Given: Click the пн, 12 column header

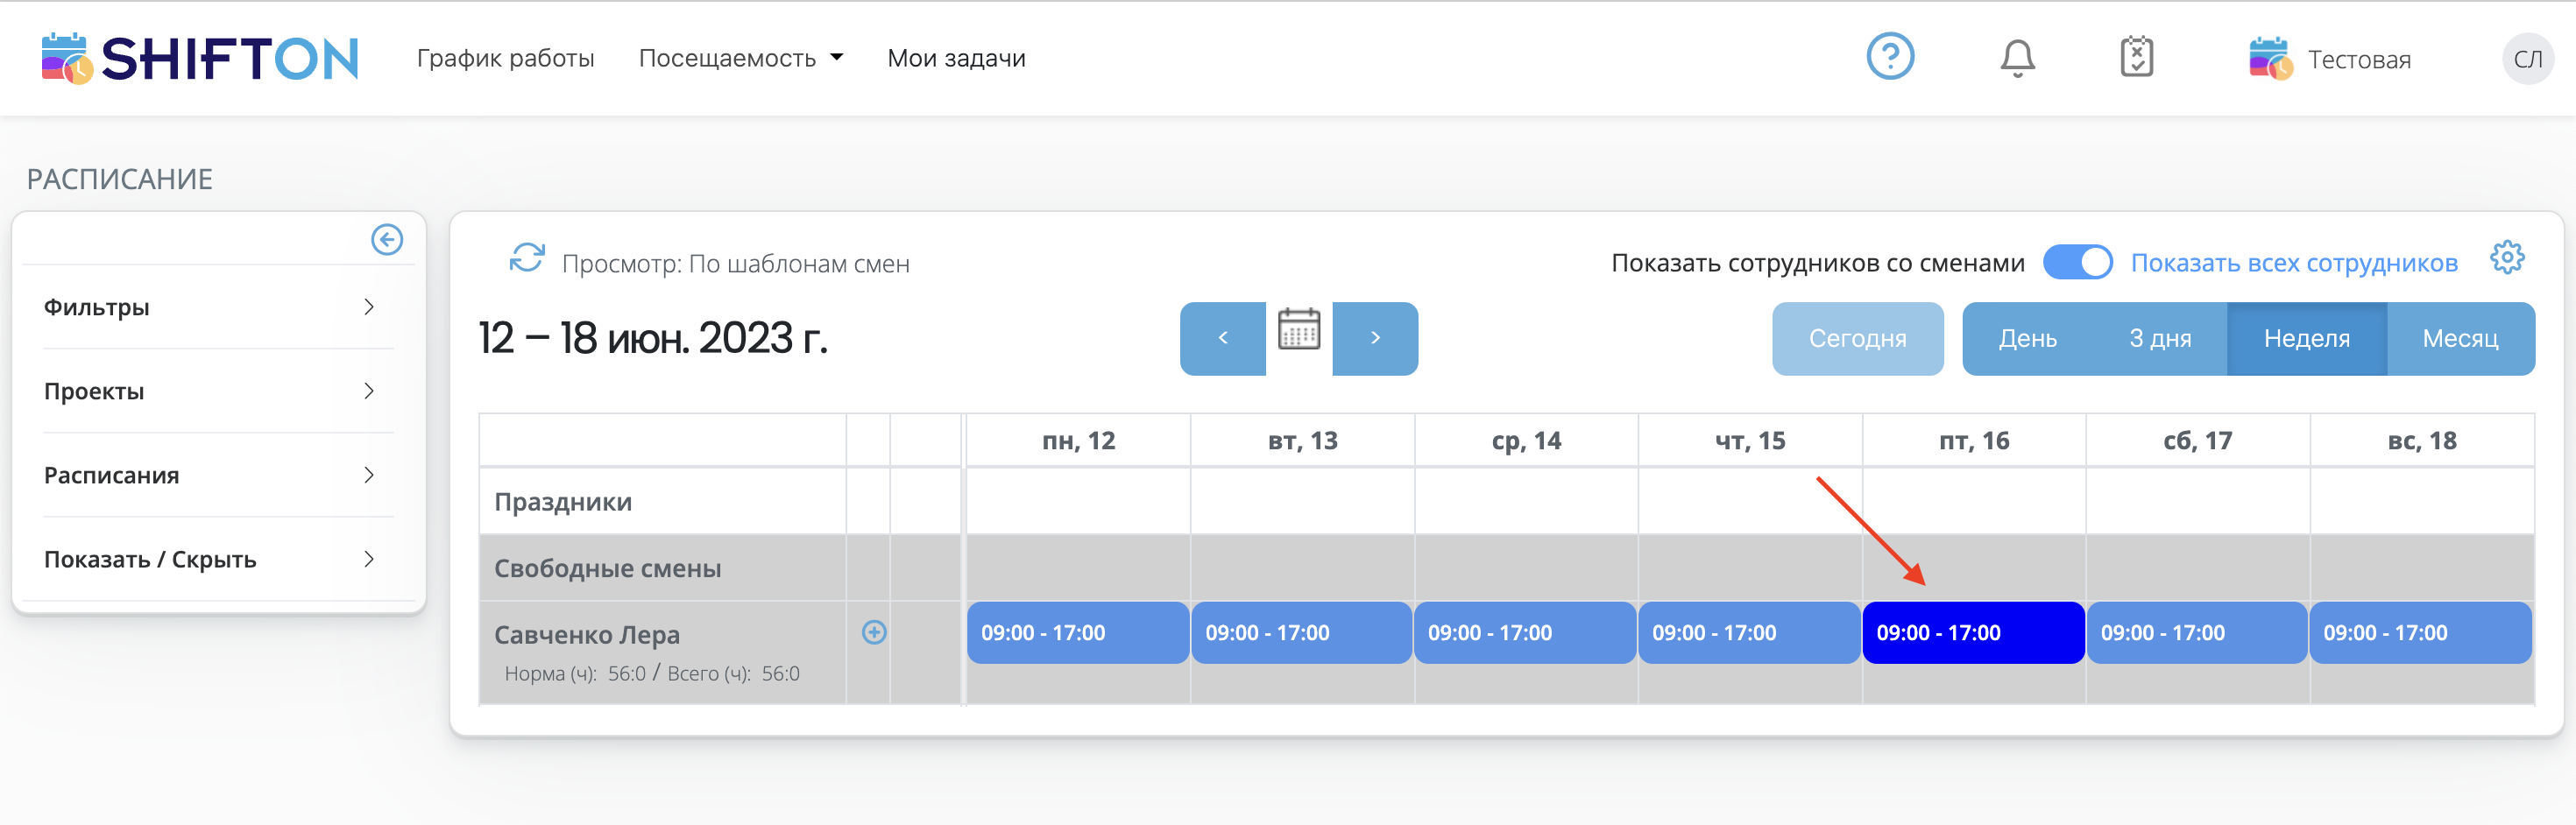Looking at the screenshot, I should point(1078,440).
